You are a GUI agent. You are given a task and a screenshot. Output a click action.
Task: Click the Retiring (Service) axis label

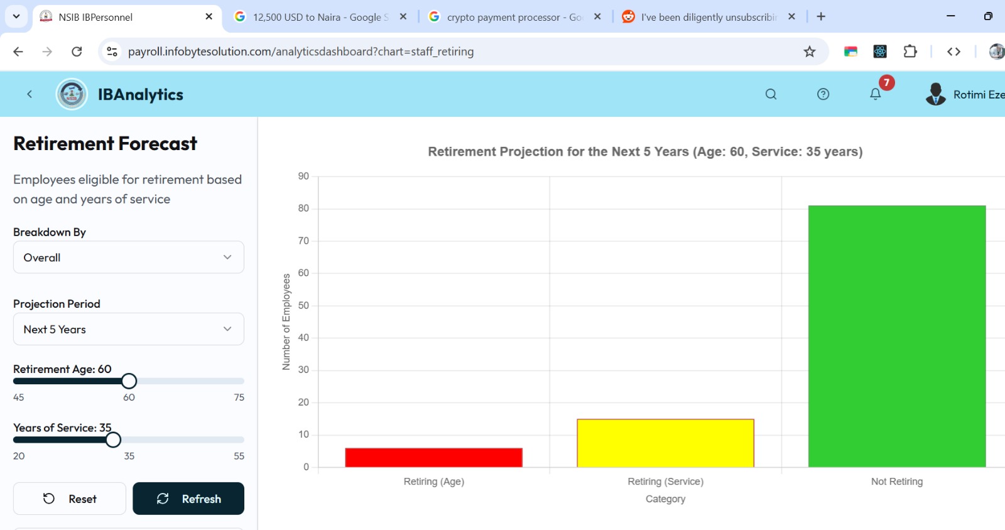tap(665, 482)
